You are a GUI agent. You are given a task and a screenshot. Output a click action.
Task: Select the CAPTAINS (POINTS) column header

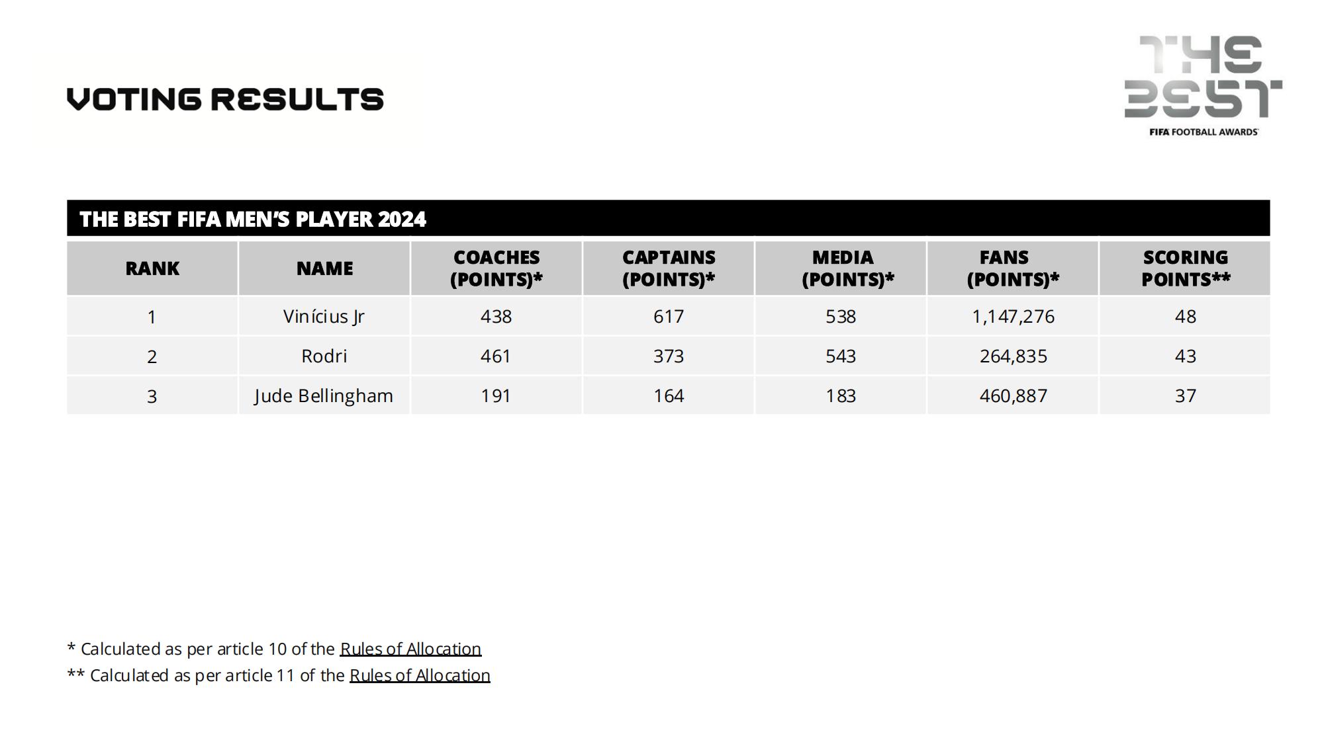coord(669,269)
